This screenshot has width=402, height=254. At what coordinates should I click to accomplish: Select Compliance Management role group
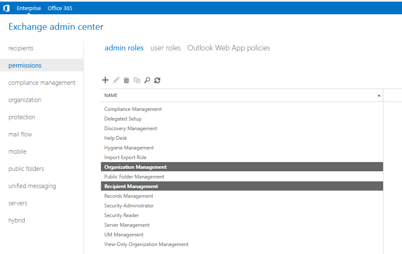(x=242, y=109)
